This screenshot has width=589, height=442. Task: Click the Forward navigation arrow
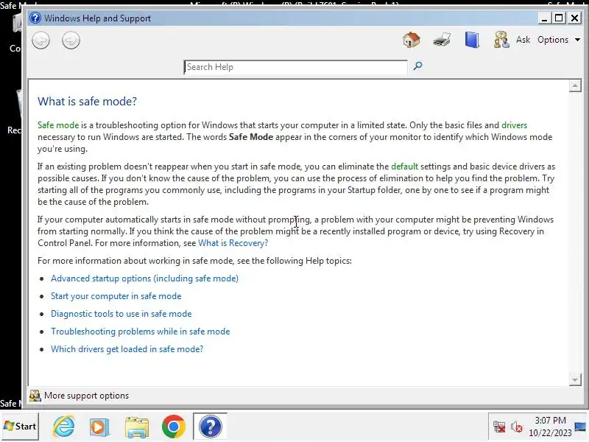coord(71,41)
